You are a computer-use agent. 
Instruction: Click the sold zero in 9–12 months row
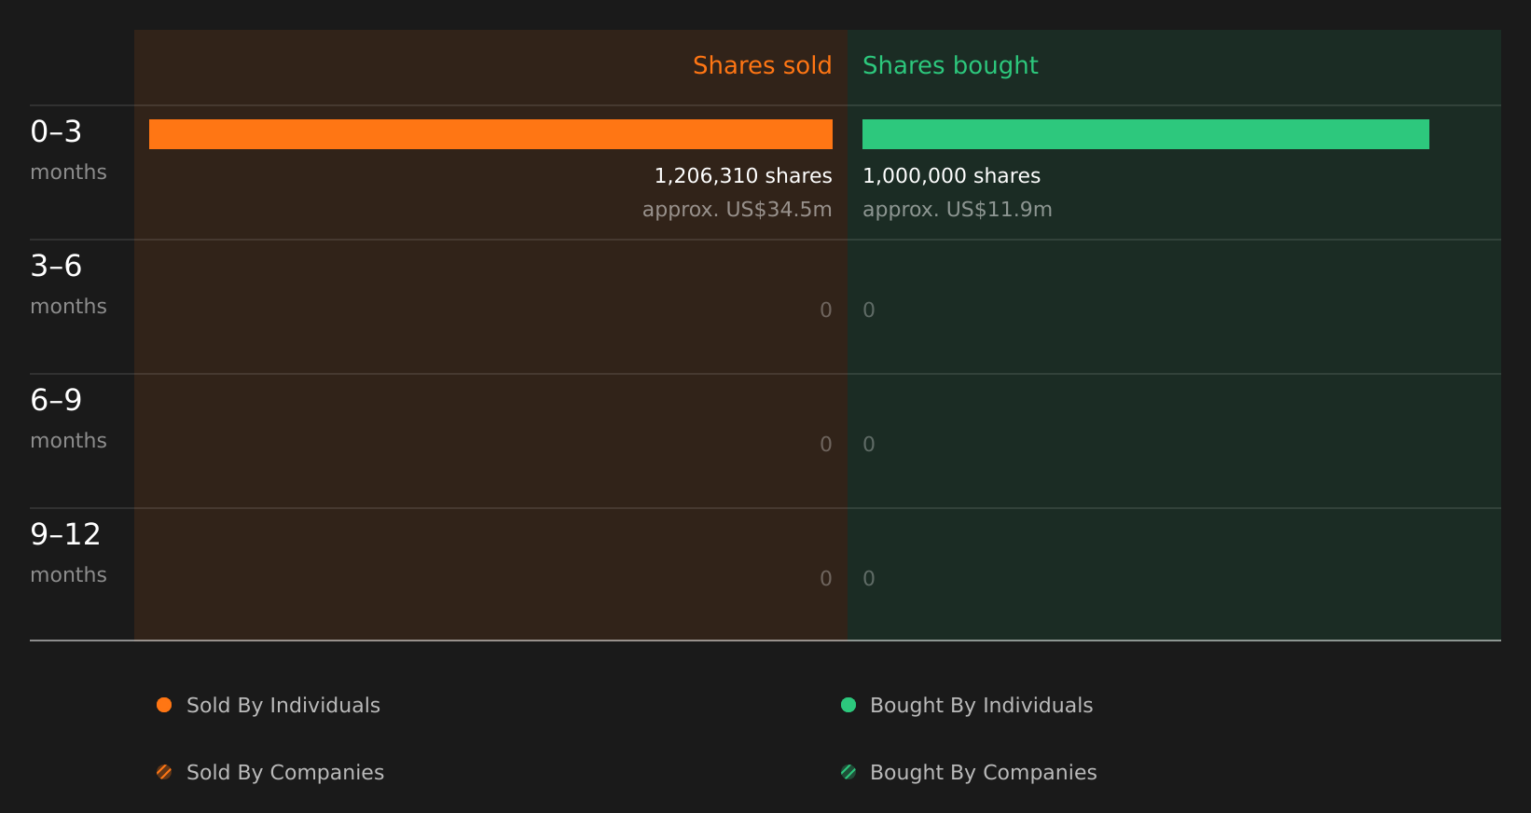[x=826, y=578]
